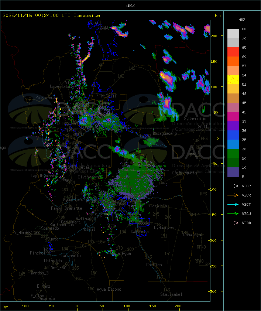261x311 pixels.
Task: Click the VBCR legend label
Action: coord(246,195)
